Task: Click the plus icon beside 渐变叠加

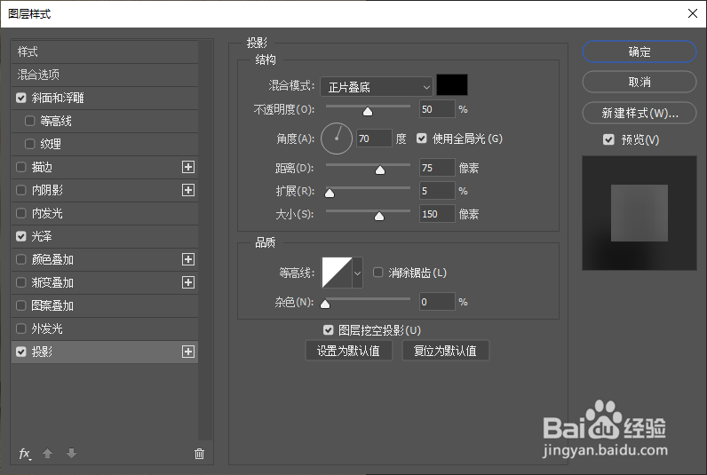Action: tap(188, 282)
